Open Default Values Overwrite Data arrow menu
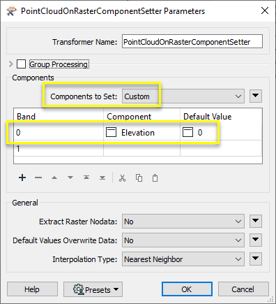 point(256,240)
